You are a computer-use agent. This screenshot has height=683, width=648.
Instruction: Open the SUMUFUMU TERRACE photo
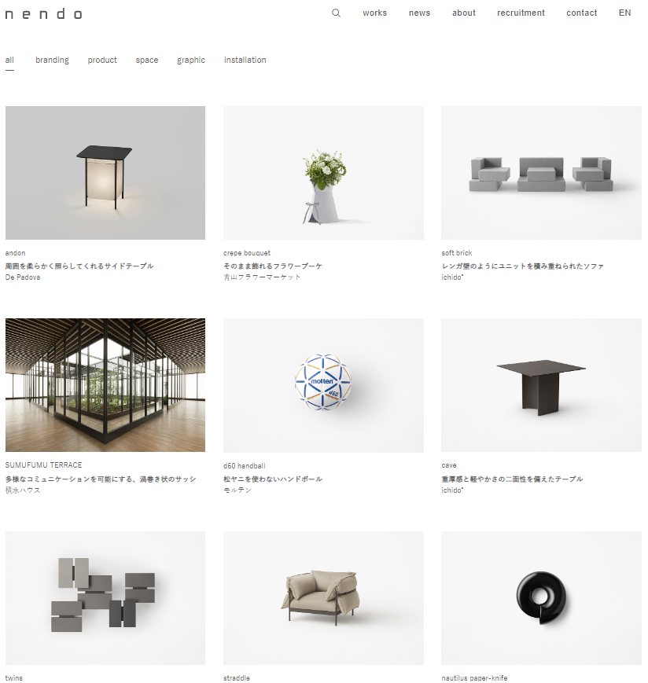click(105, 385)
